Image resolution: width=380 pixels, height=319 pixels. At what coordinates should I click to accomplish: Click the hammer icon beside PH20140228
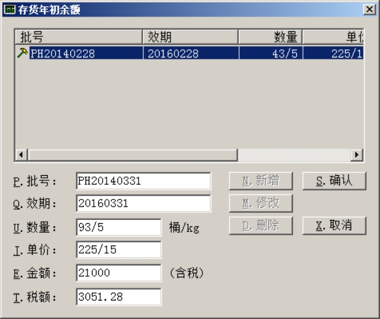click(x=22, y=52)
